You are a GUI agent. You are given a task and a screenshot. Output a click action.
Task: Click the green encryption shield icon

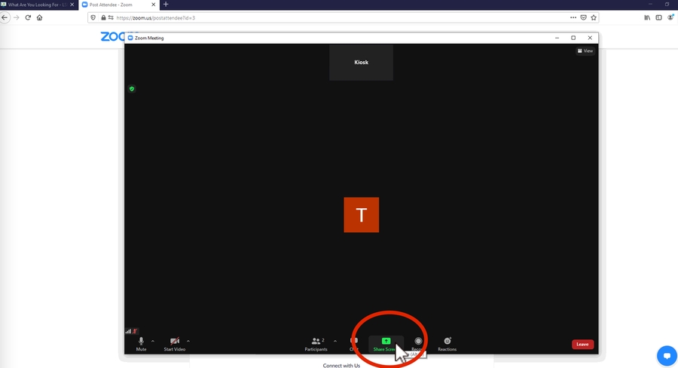click(132, 88)
